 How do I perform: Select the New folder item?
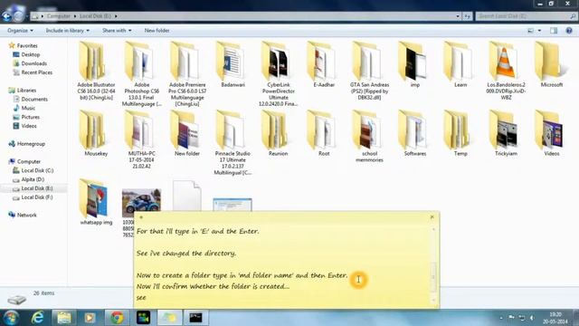pos(187,133)
